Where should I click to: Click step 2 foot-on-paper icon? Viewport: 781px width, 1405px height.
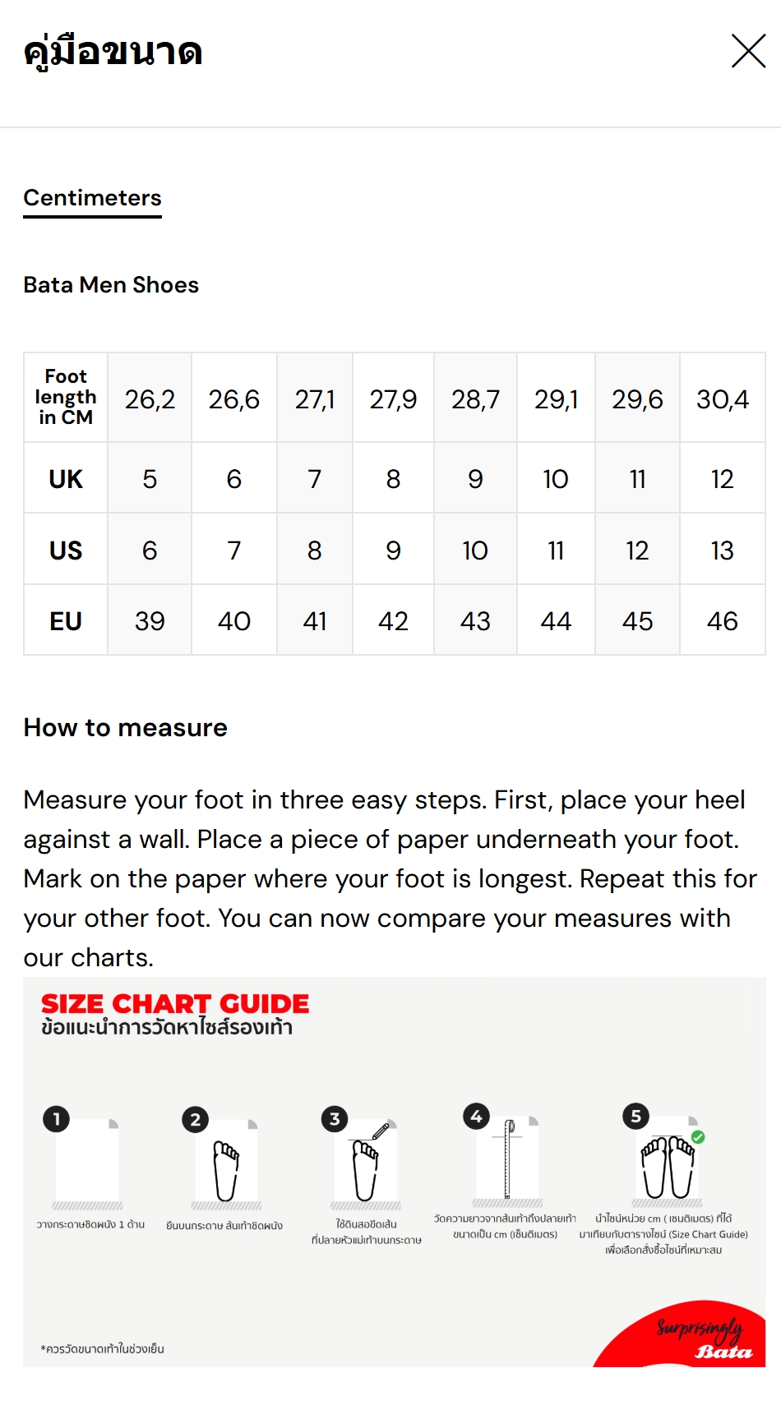click(x=226, y=1160)
